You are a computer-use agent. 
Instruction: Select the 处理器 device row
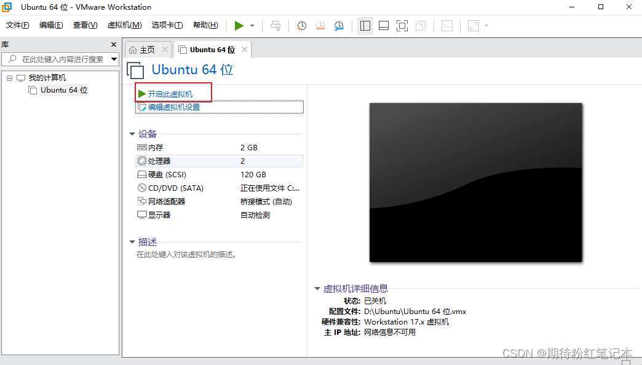[220, 161]
